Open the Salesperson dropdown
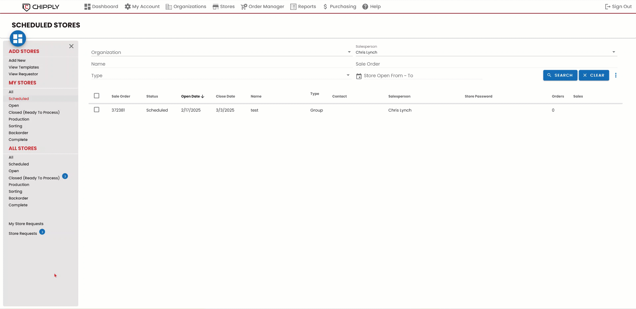The height and width of the screenshot is (309, 636). pyautogui.click(x=613, y=52)
